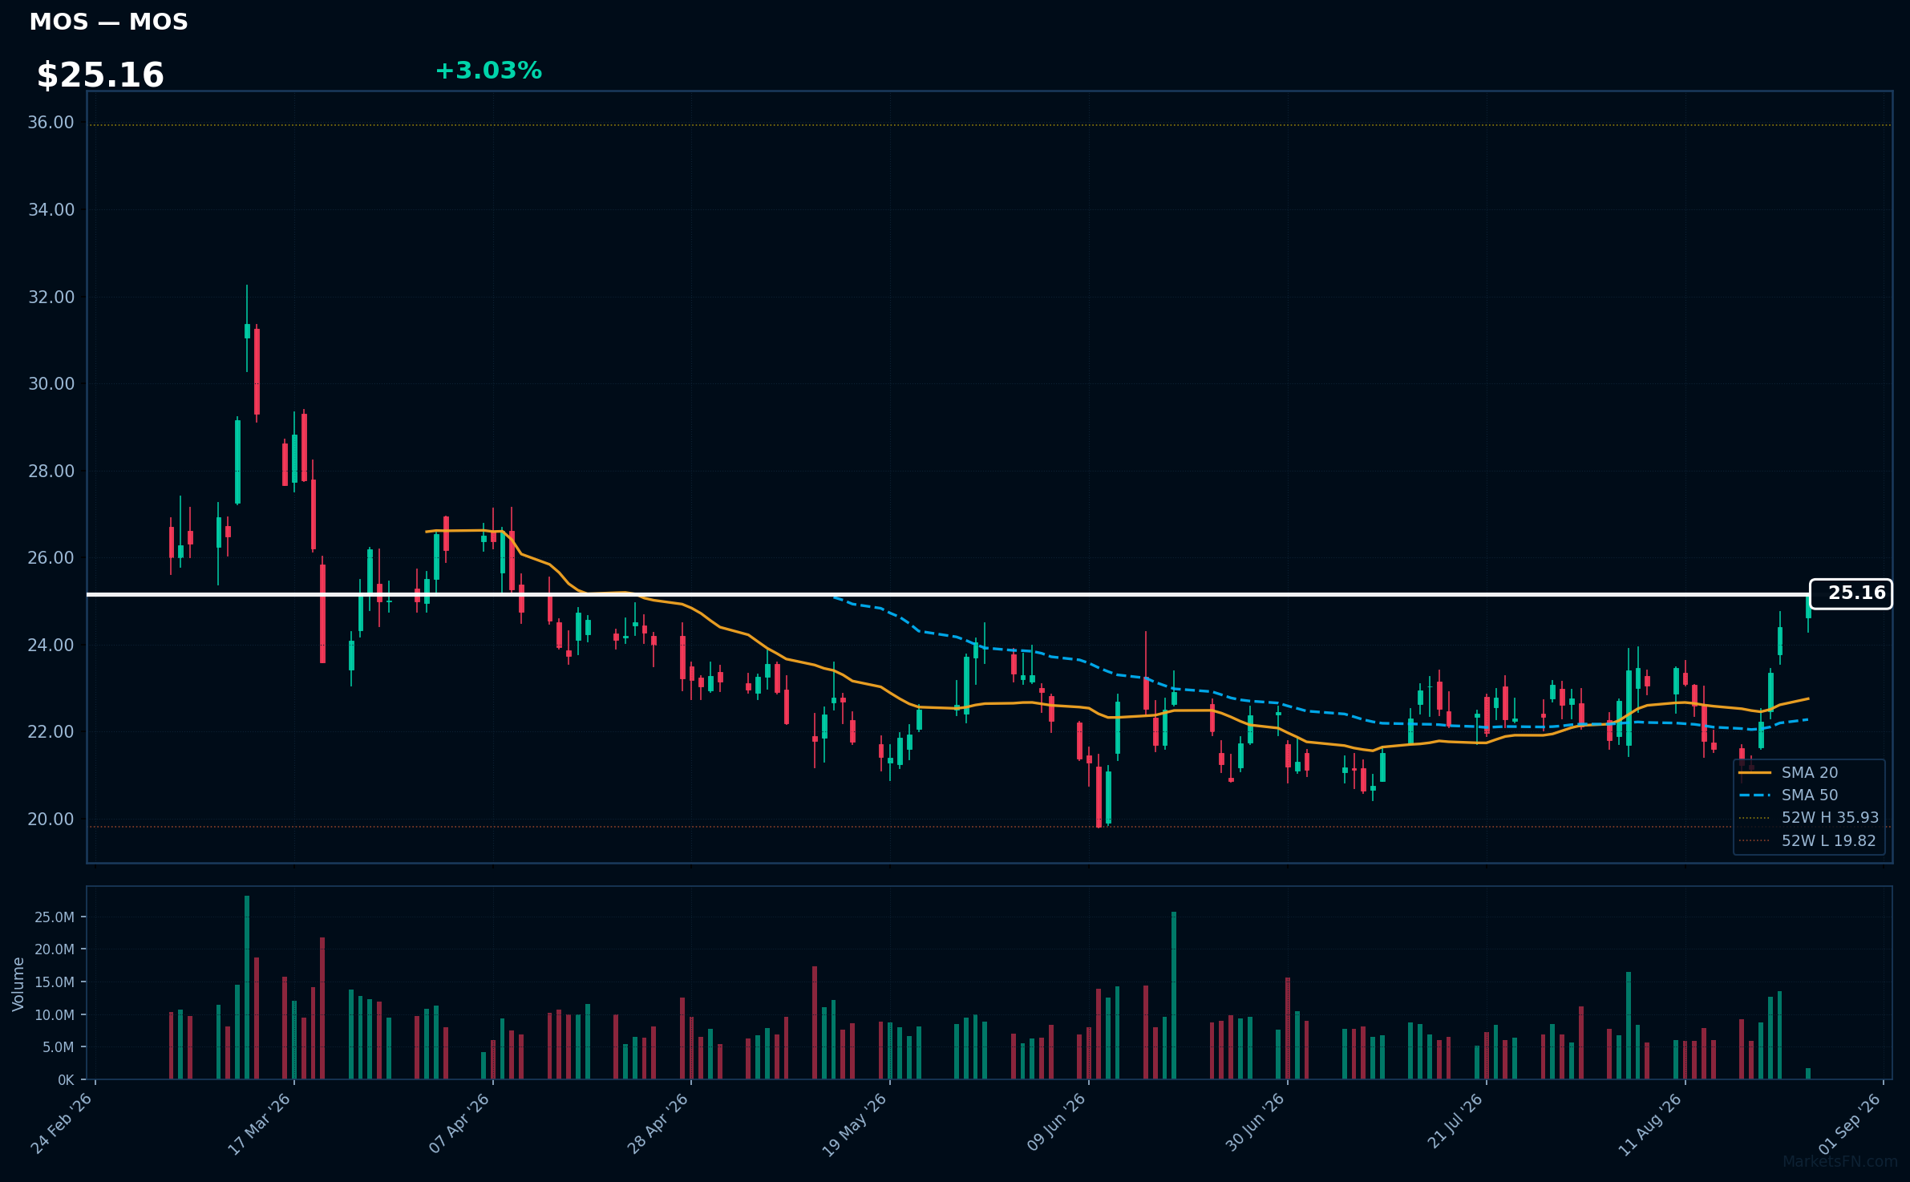1910x1182 pixels.
Task: Click the tall green volume bar in mid-June
Action: point(1174,995)
